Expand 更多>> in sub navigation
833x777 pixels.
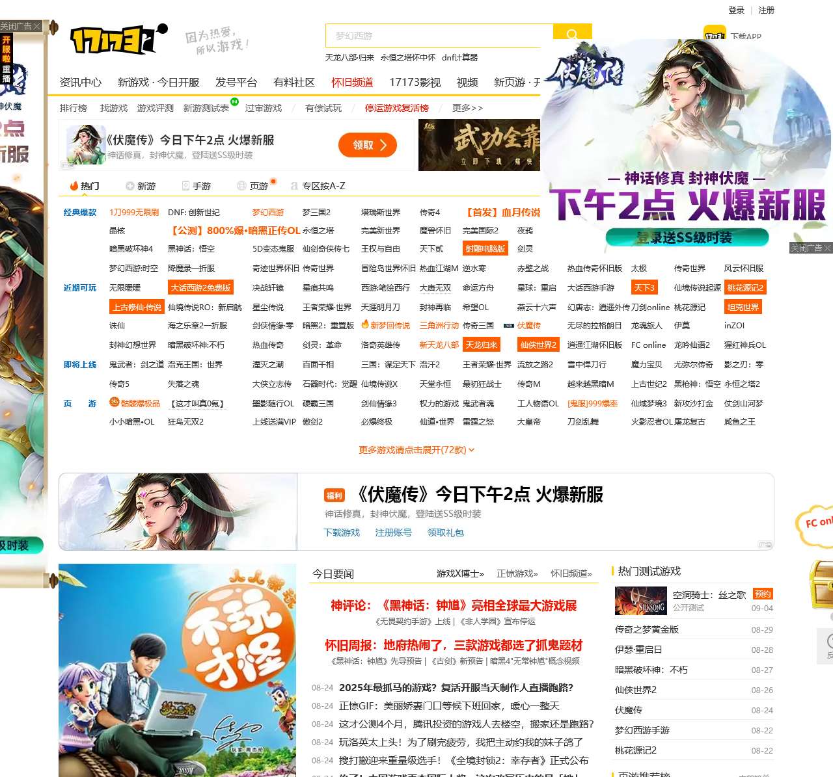pyautogui.click(x=468, y=108)
